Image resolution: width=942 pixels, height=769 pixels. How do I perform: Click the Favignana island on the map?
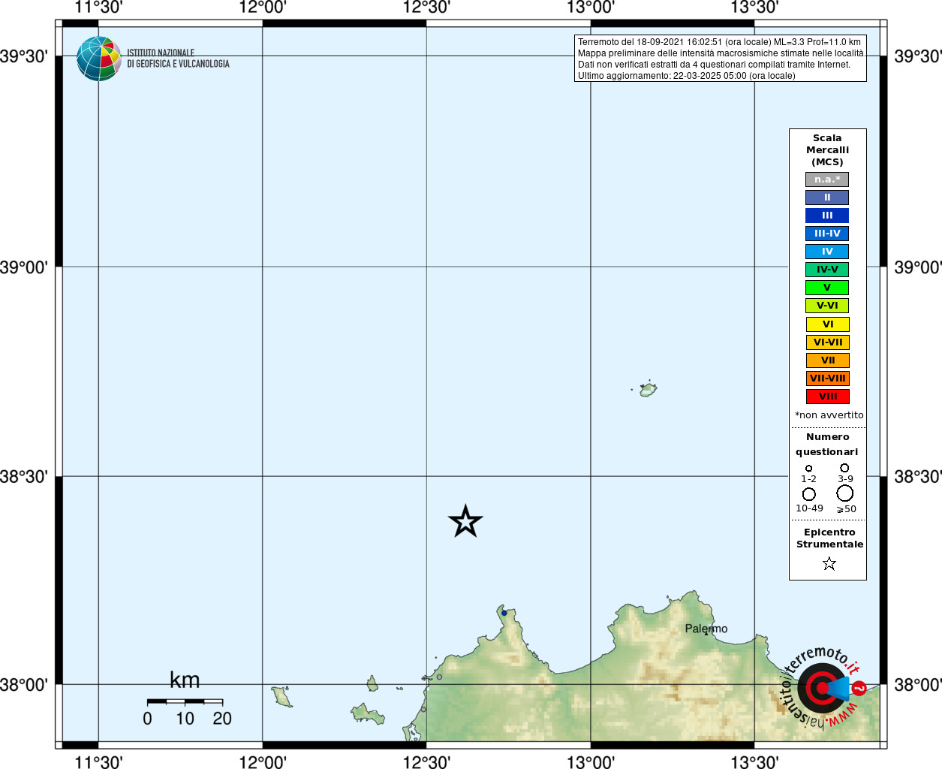click(367, 713)
